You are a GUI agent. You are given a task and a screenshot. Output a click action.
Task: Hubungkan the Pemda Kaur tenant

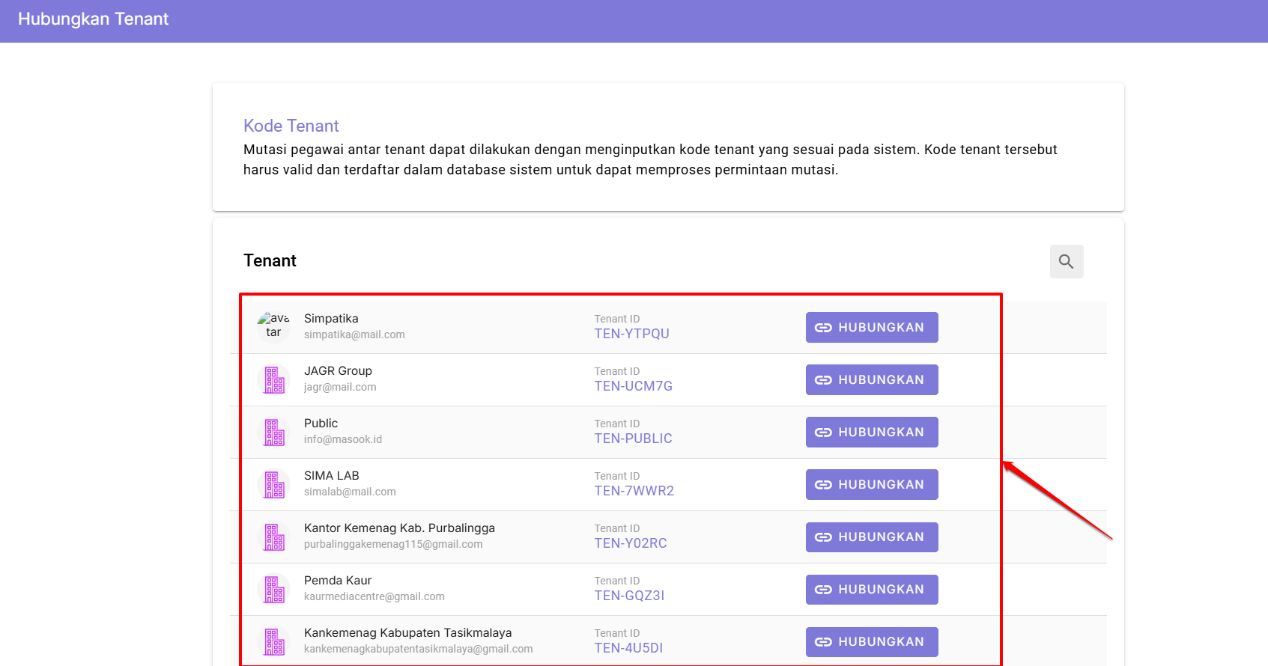[x=872, y=589]
